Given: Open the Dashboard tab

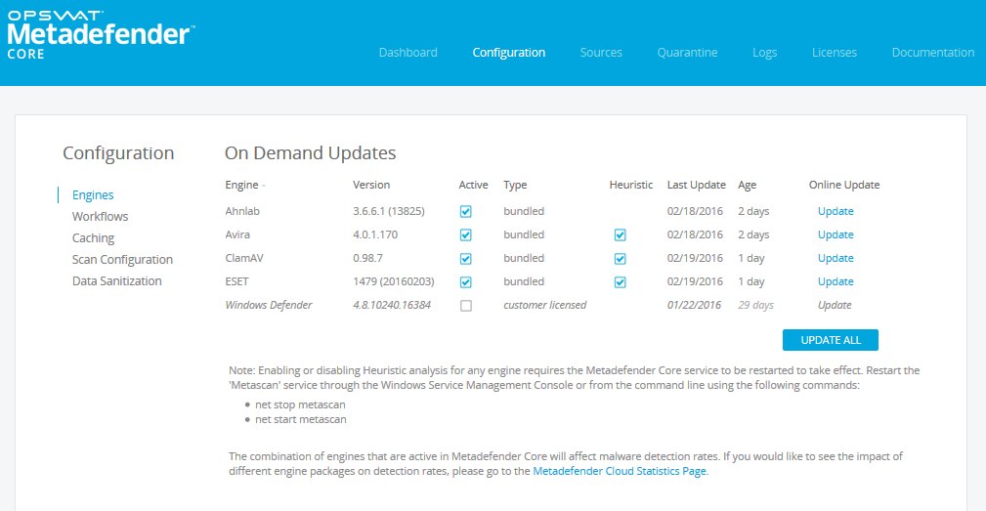Looking at the screenshot, I should pyautogui.click(x=408, y=52).
